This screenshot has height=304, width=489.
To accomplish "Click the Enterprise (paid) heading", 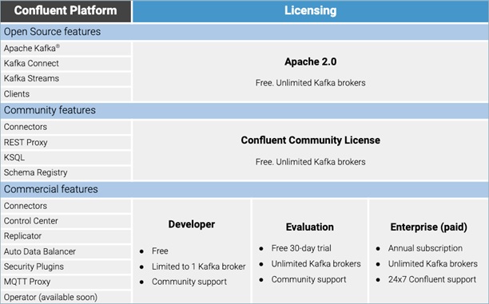I will (x=429, y=227).
